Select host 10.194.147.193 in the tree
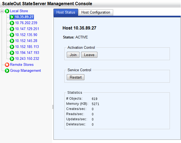181x143 pixels. (x=27, y=53)
